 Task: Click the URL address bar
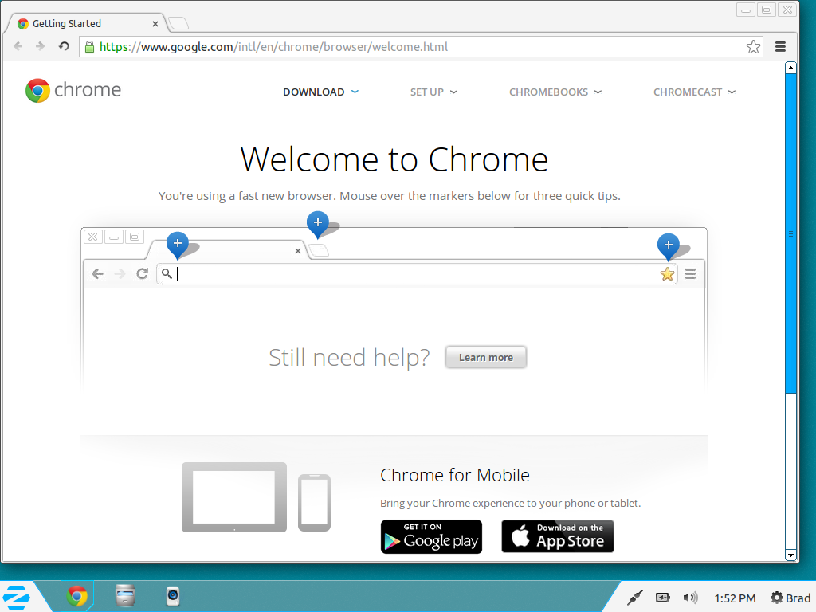(x=422, y=47)
